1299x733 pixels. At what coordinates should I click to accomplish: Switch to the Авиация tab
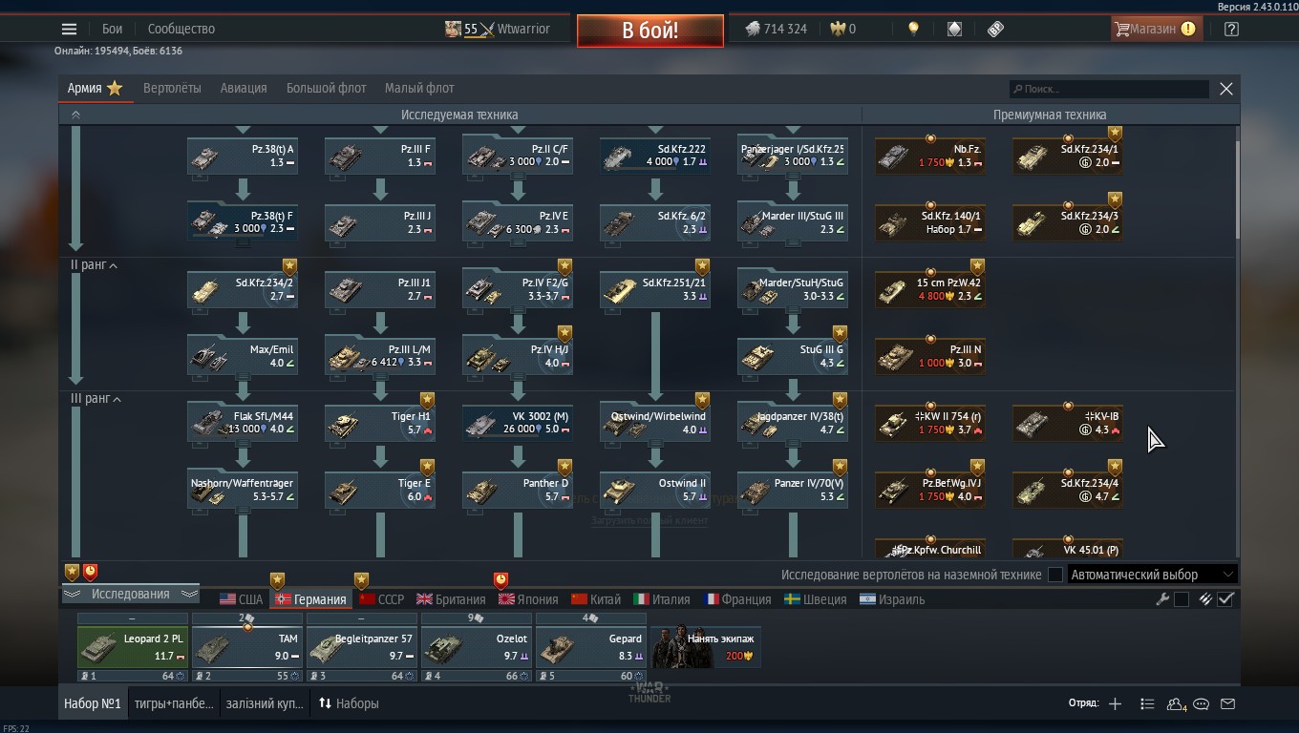click(x=244, y=88)
